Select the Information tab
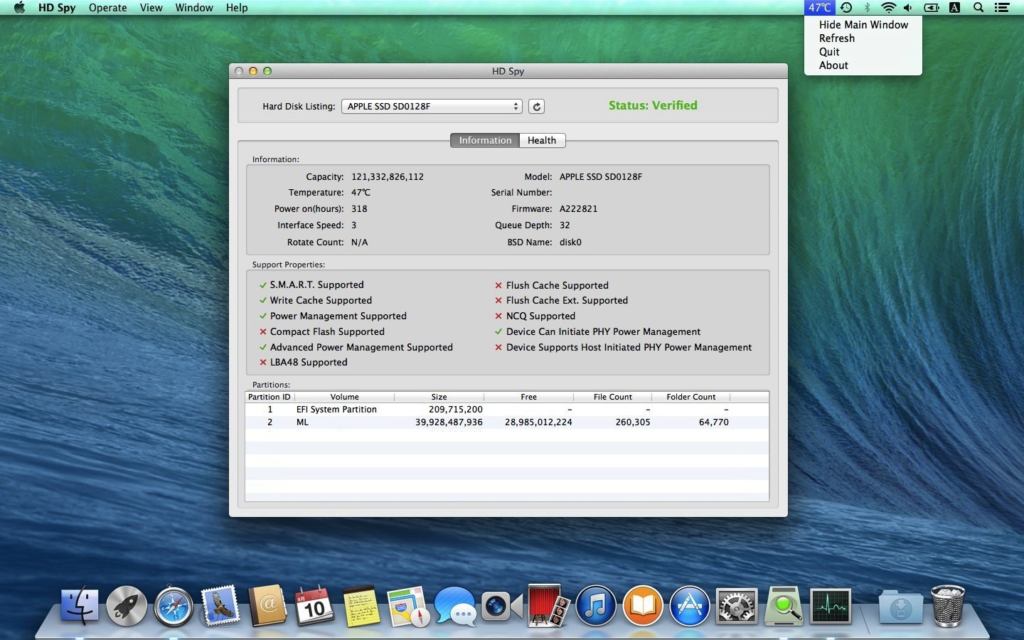 click(x=485, y=141)
